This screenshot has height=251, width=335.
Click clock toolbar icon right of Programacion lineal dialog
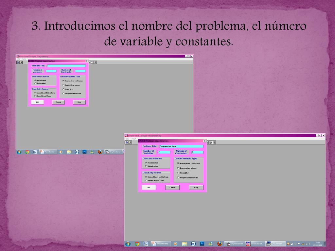click(x=210, y=142)
